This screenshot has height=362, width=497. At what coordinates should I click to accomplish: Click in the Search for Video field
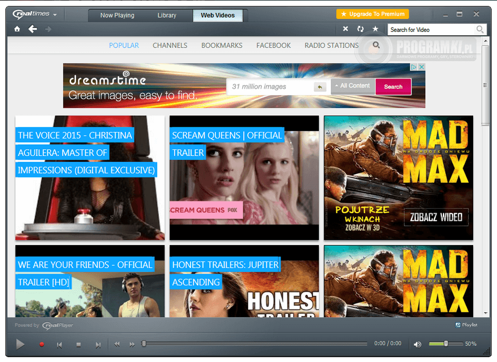click(432, 30)
